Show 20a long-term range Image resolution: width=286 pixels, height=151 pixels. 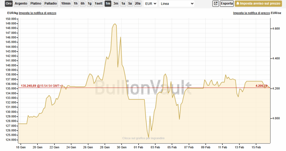click(138, 4)
